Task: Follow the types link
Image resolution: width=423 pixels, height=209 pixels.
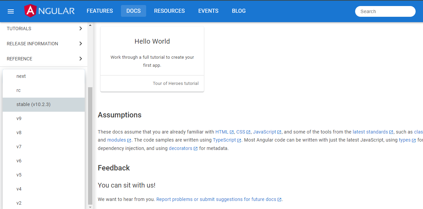Action: click(405, 140)
